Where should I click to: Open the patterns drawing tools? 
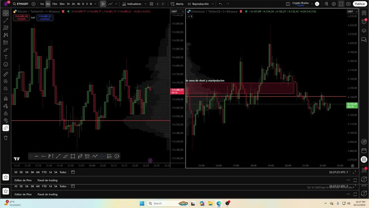point(5,35)
